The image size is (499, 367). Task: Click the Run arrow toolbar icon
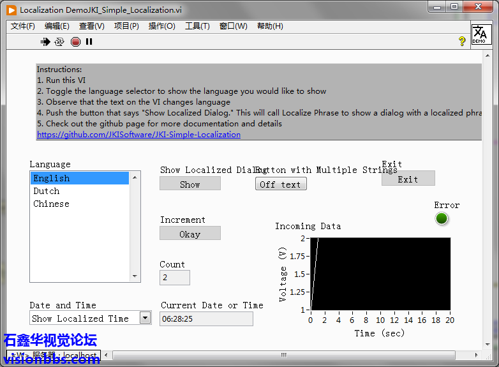pyautogui.click(x=45, y=41)
